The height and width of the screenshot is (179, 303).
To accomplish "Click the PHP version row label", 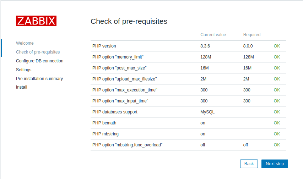I will click(x=104, y=46).
